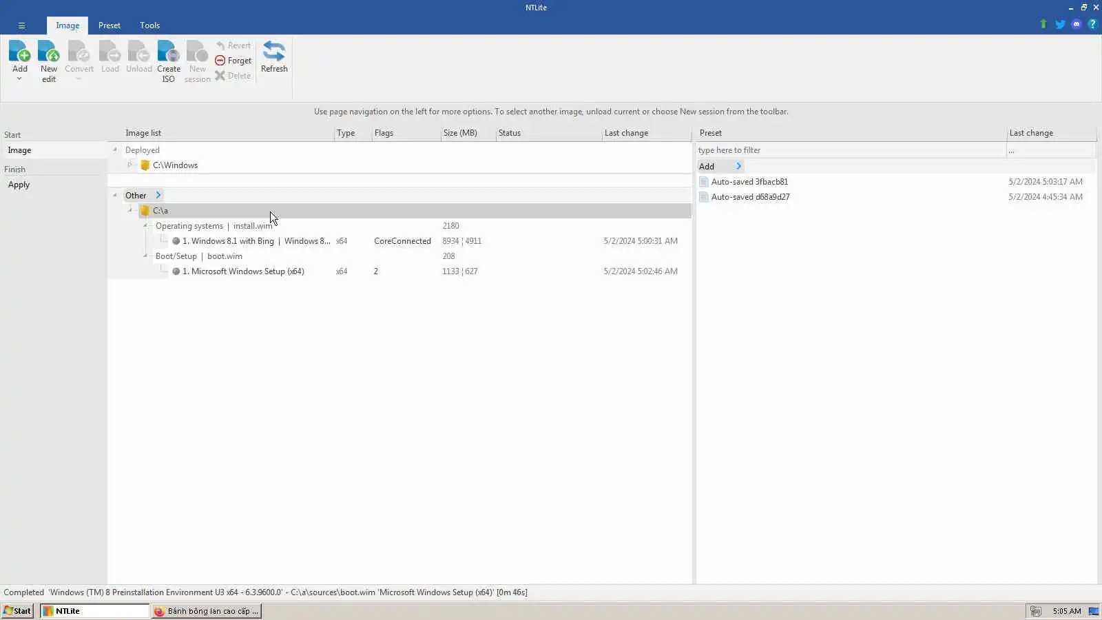The image size is (1102, 620).
Task: Click the Add image toolbar icon
Action: 19,51
